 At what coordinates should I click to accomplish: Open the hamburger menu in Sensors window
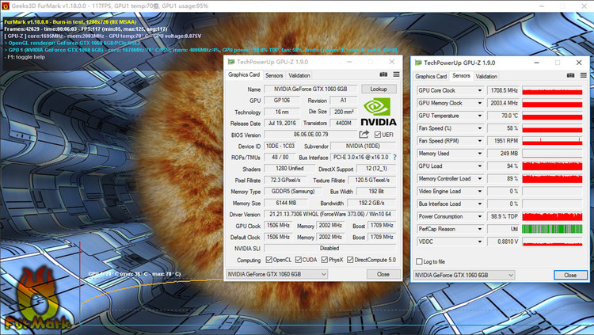tap(584, 75)
